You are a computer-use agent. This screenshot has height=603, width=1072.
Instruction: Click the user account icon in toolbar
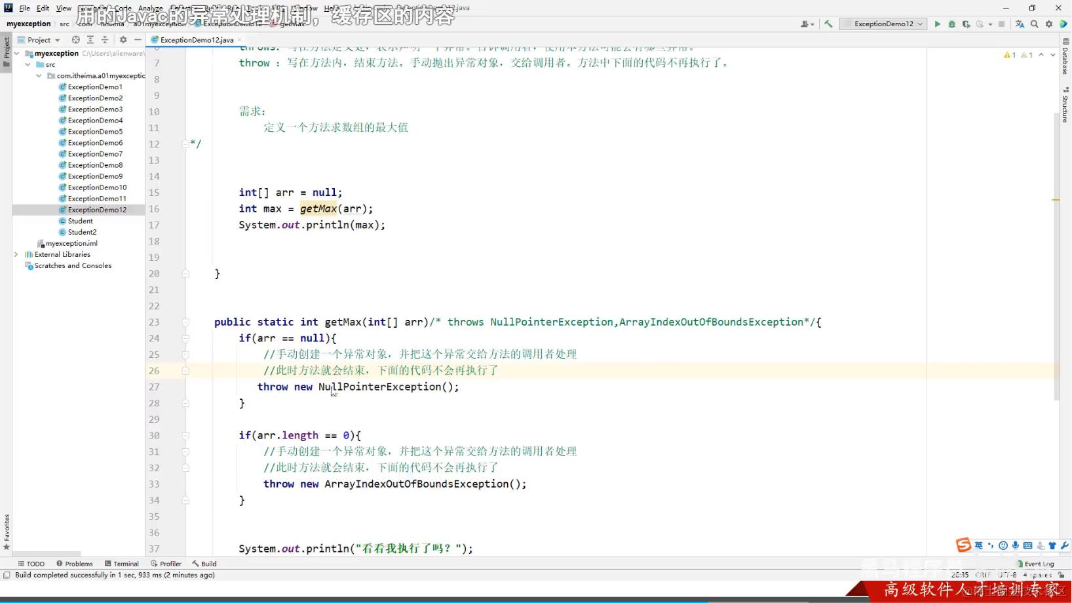coord(807,24)
